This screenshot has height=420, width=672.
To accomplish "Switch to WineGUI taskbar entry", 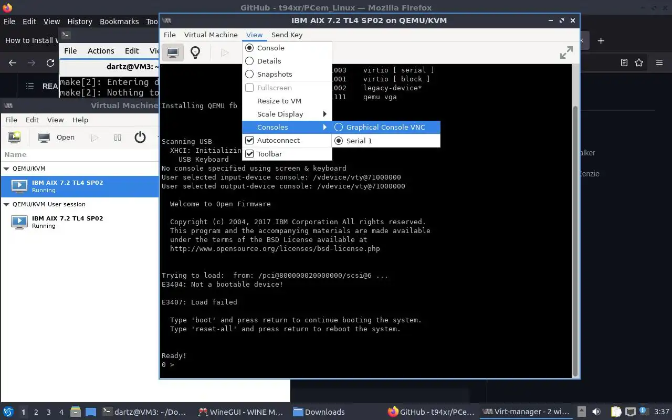I will coord(241,412).
